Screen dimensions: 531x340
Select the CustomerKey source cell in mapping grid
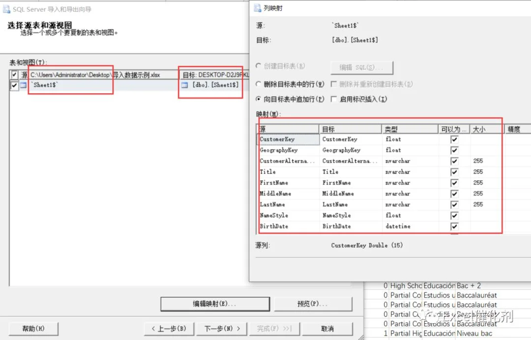(288, 140)
